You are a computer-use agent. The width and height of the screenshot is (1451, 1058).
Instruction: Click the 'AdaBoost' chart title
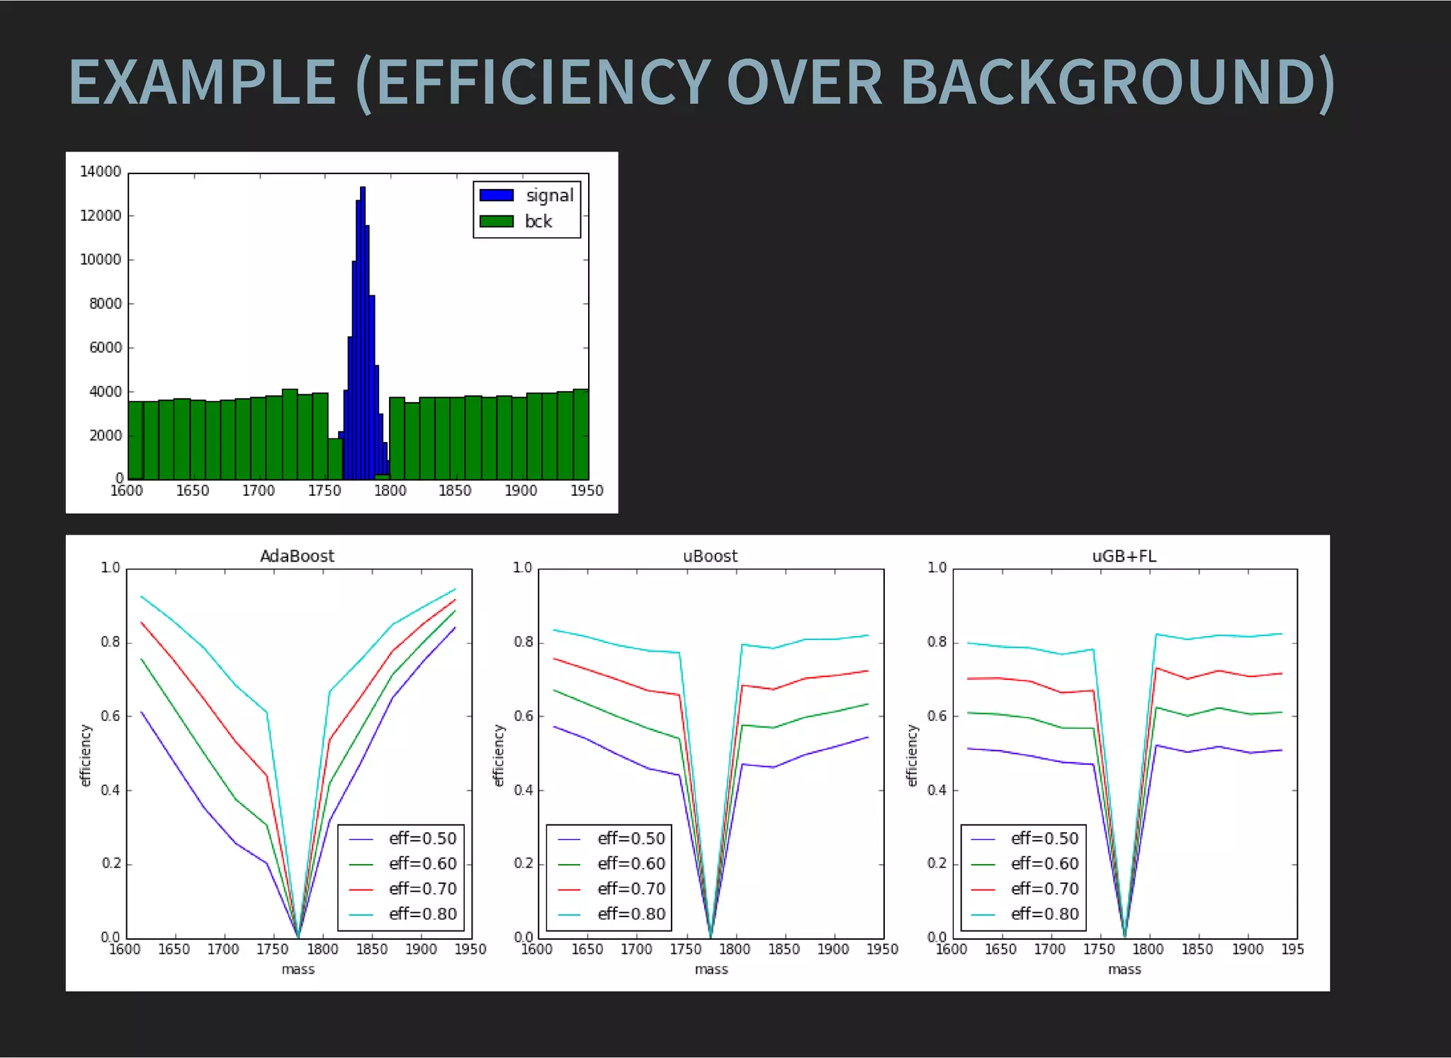pyautogui.click(x=297, y=556)
